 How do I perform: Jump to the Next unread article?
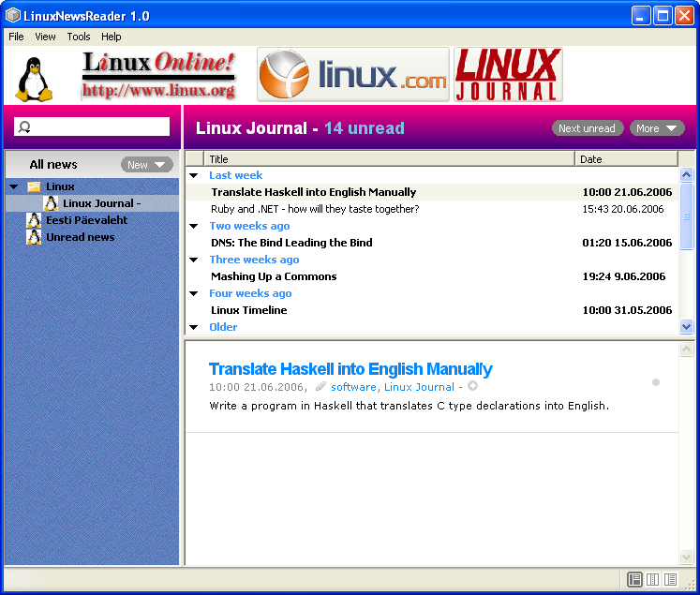tap(587, 128)
